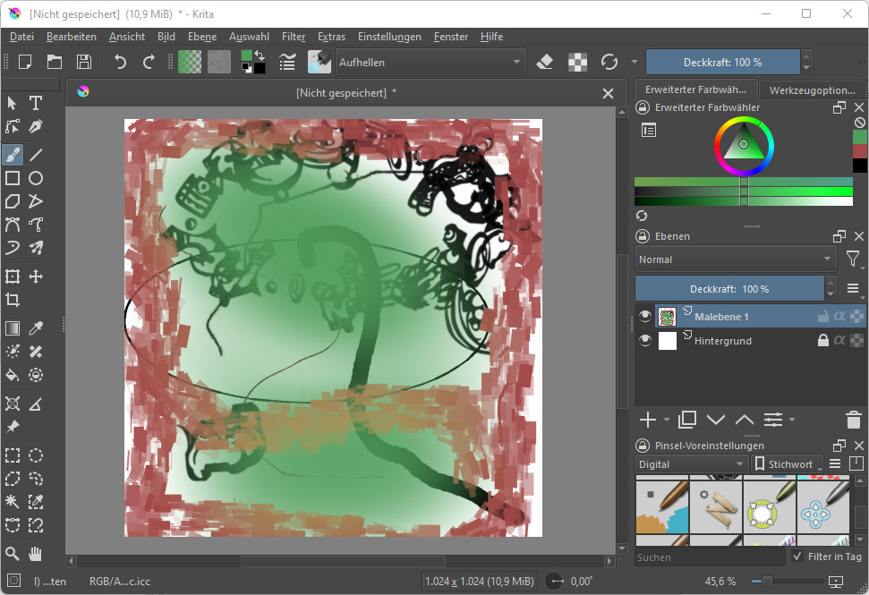Delete the selected layer with the trash icon
The image size is (869, 595).
(x=853, y=419)
